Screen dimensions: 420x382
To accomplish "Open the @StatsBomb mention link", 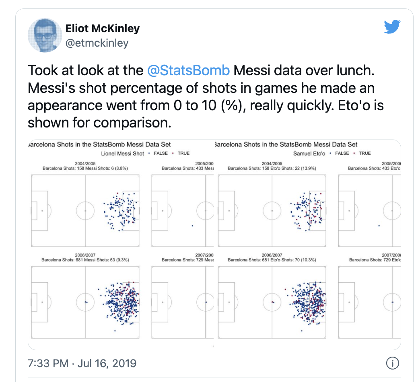I will (189, 70).
